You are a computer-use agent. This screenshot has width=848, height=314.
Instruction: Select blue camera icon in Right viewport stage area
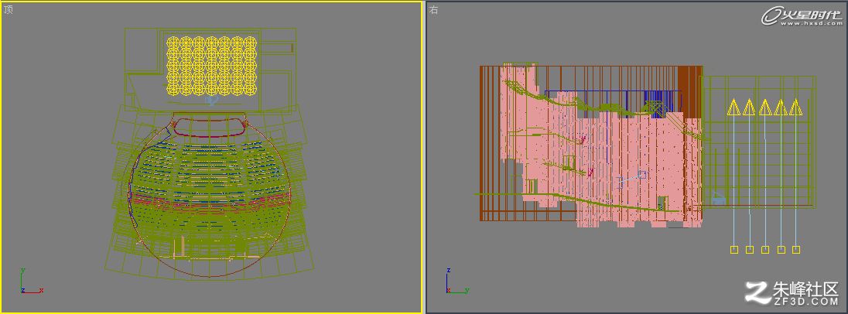tap(717, 198)
